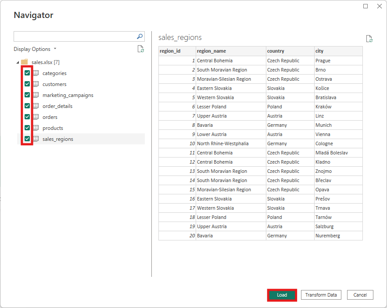
Task: Click the search magnifier icon
Action: coord(140,36)
